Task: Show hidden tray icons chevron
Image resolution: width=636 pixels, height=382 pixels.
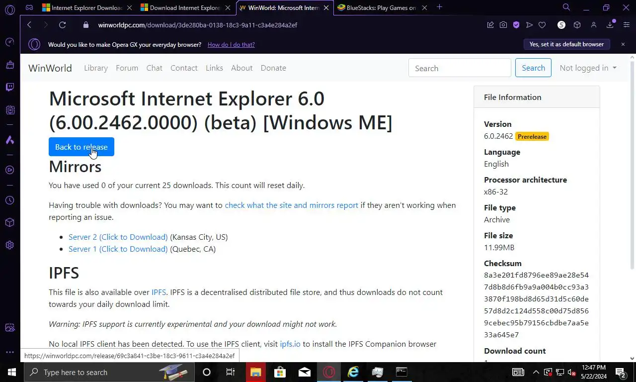Action: pyautogui.click(x=536, y=372)
